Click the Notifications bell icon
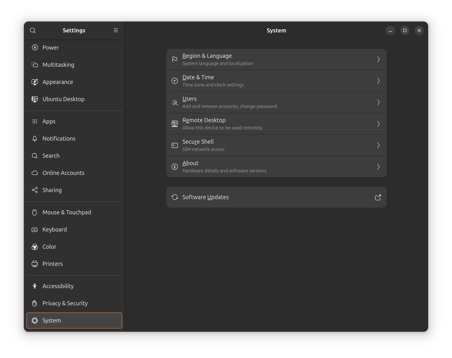This screenshot has height=358, width=452. [x=34, y=138]
